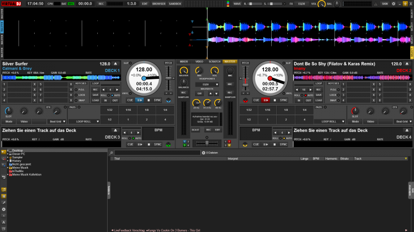414x232 pixels.
Task: Open Beat Grid effect dropdown on Deck 1
Action: click(57, 122)
